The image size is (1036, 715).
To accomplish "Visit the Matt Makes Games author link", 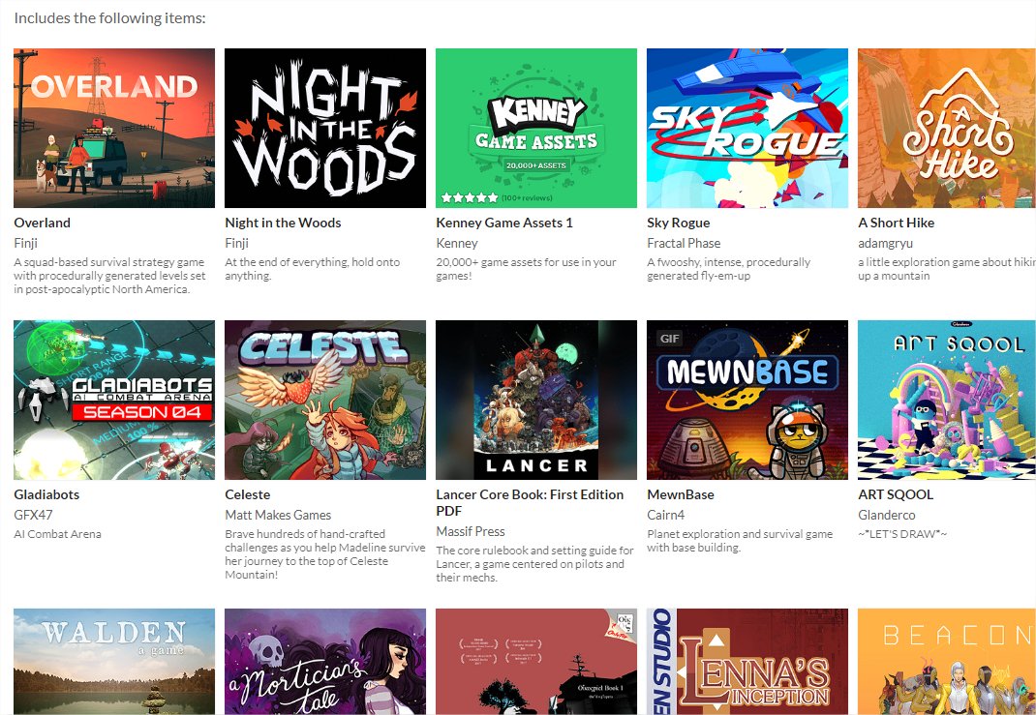I will coord(278,515).
